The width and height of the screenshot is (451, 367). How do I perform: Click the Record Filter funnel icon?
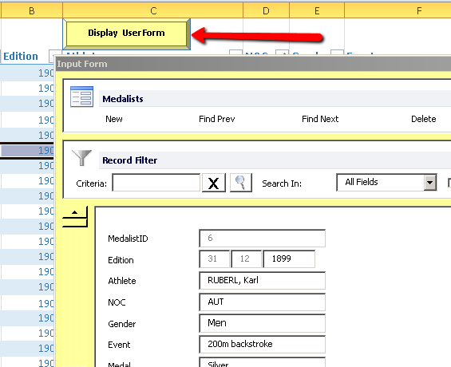(81, 158)
